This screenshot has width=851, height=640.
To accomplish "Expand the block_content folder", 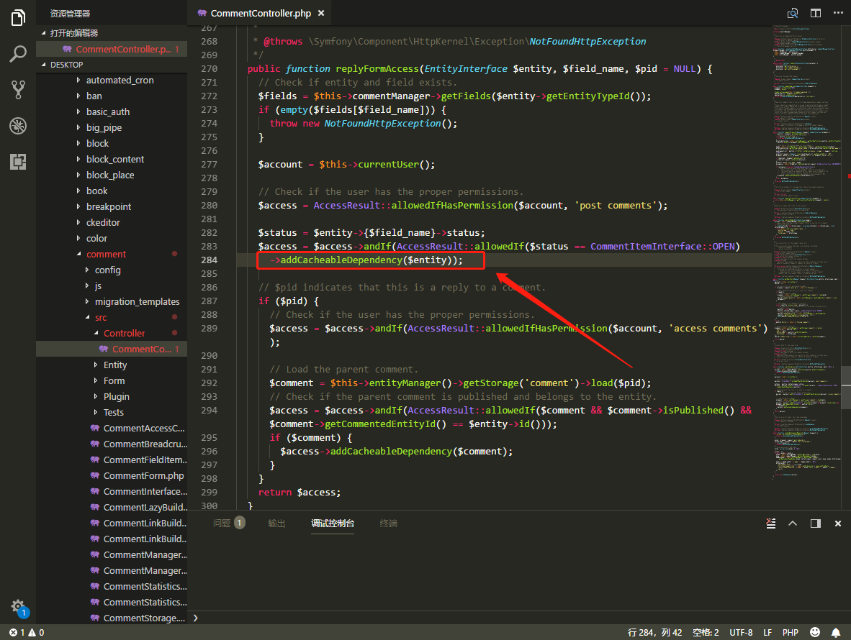I will 112,160.
